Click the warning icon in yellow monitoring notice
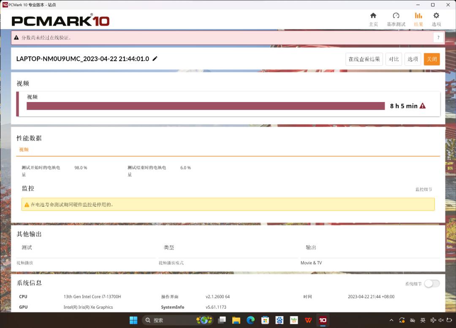Image resolution: width=456 pixels, height=328 pixels. (x=27, y=204)
